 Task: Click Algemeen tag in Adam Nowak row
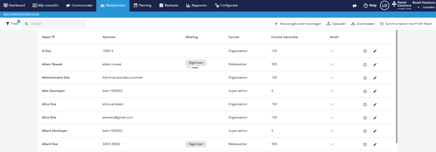tap(196, 63)
